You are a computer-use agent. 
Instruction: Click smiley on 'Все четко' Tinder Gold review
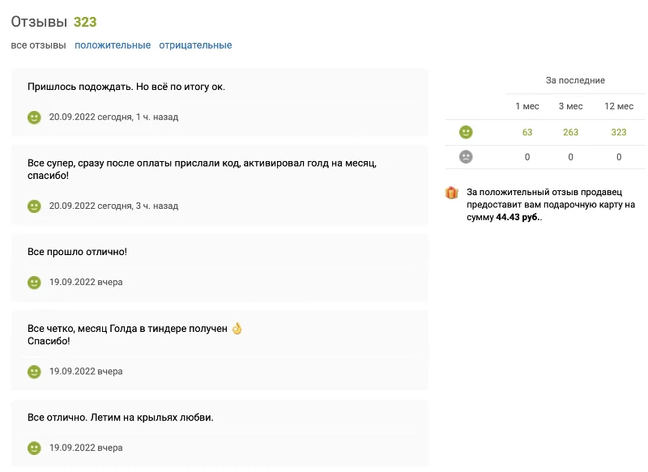[34, 372]
